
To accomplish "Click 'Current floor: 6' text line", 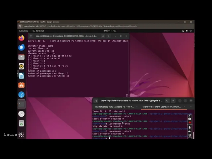I will [x=38, y=48].
